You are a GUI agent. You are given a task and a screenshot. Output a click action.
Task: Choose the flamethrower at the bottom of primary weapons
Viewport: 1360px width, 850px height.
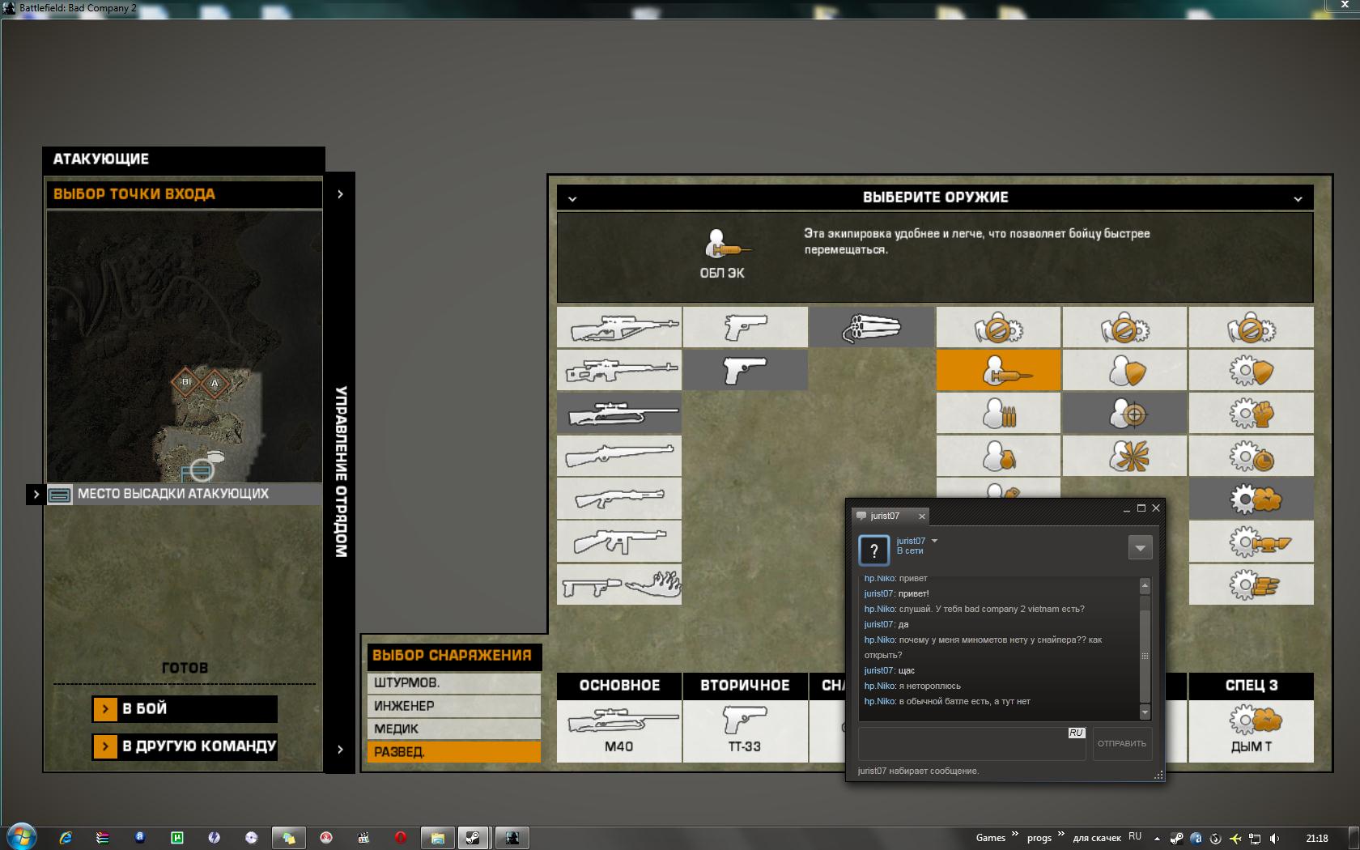point(619,584)
